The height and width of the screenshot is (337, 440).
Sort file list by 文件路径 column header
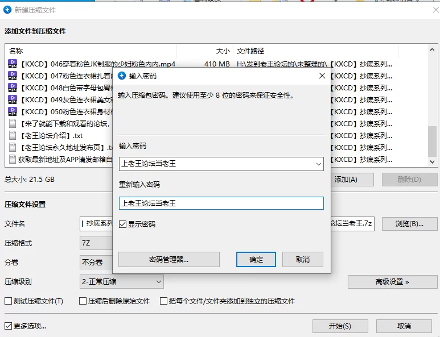(x=315, y=51)
